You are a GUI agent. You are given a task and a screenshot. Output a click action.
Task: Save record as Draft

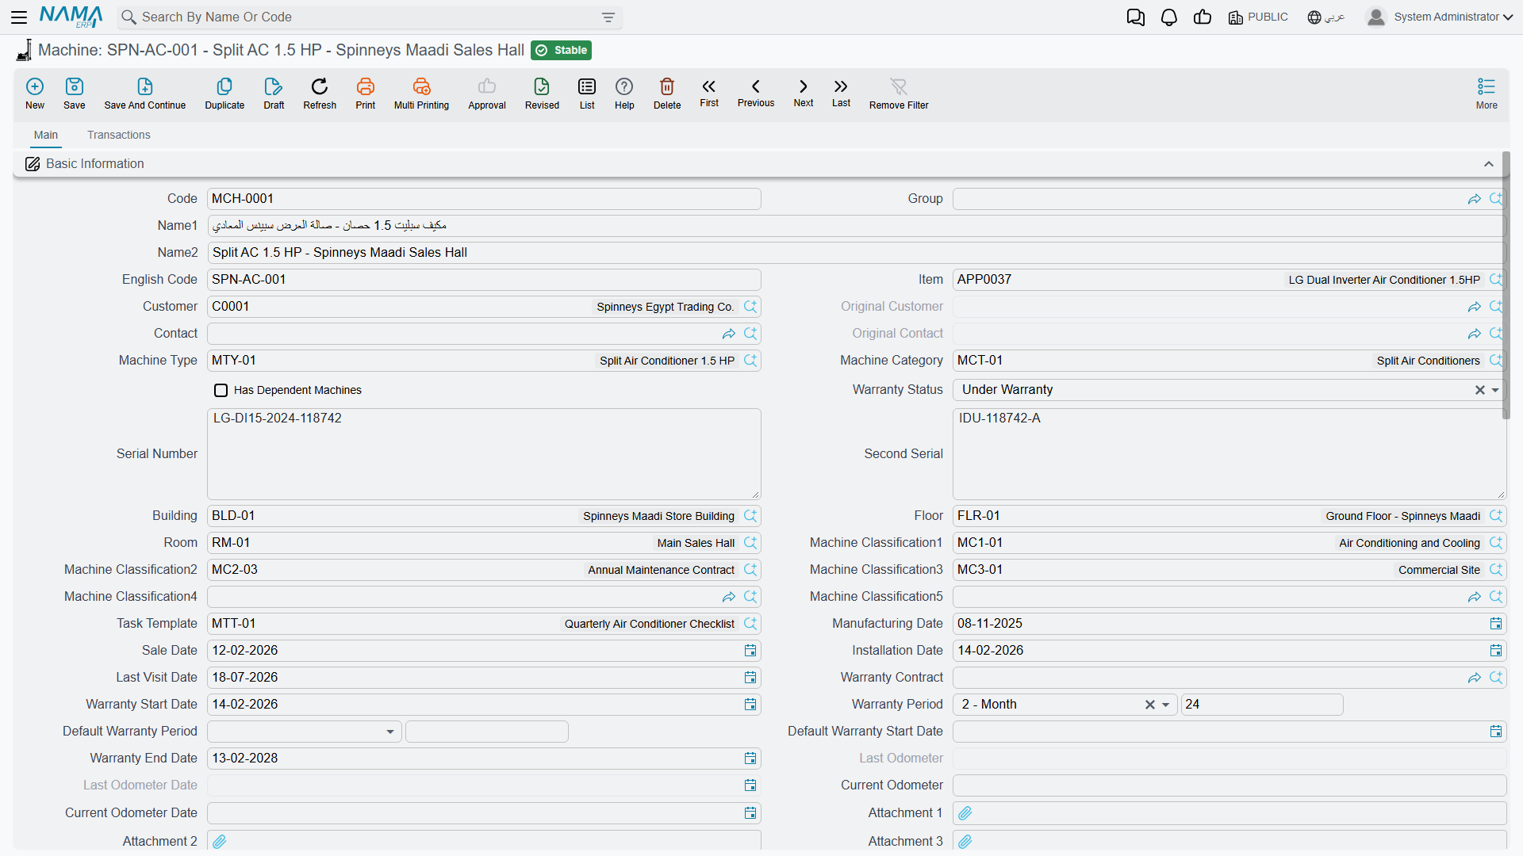tap(274, 94)
